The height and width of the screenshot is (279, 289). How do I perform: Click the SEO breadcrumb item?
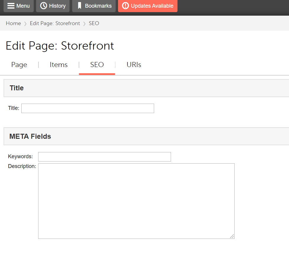(x=94, y=23)
